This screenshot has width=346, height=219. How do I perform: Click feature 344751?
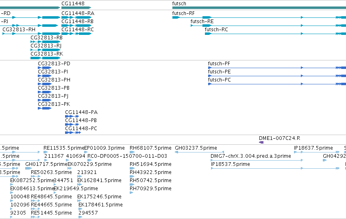click(63, 180)
